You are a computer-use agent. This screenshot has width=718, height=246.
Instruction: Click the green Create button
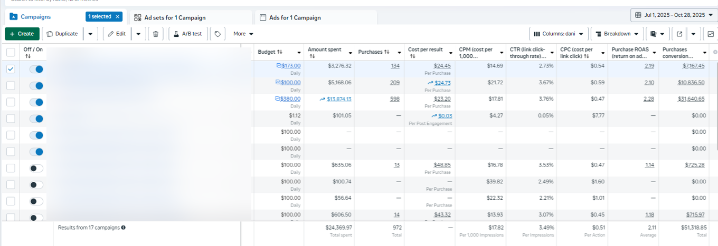(x=22, y=34)
